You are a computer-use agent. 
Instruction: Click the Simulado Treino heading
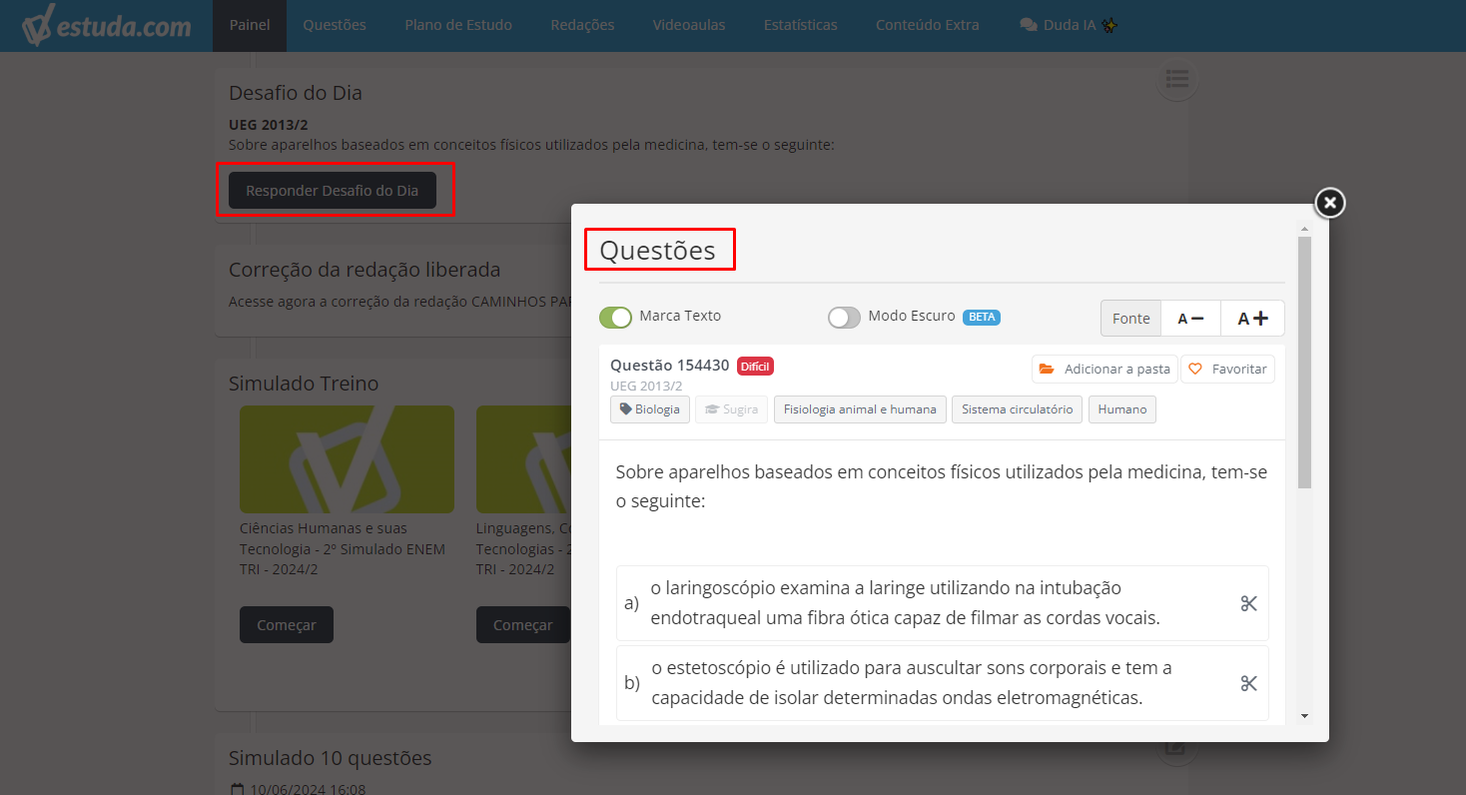pos(304,384)
